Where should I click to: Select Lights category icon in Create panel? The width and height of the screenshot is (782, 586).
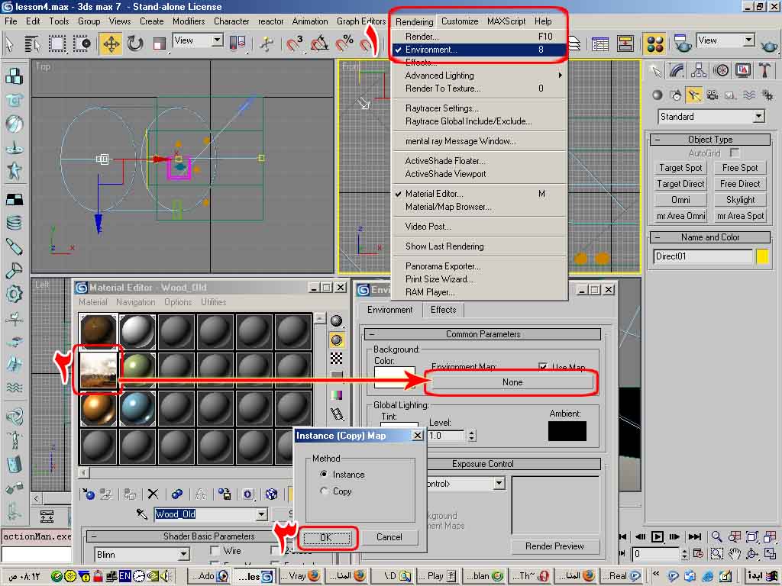point(693,95)
